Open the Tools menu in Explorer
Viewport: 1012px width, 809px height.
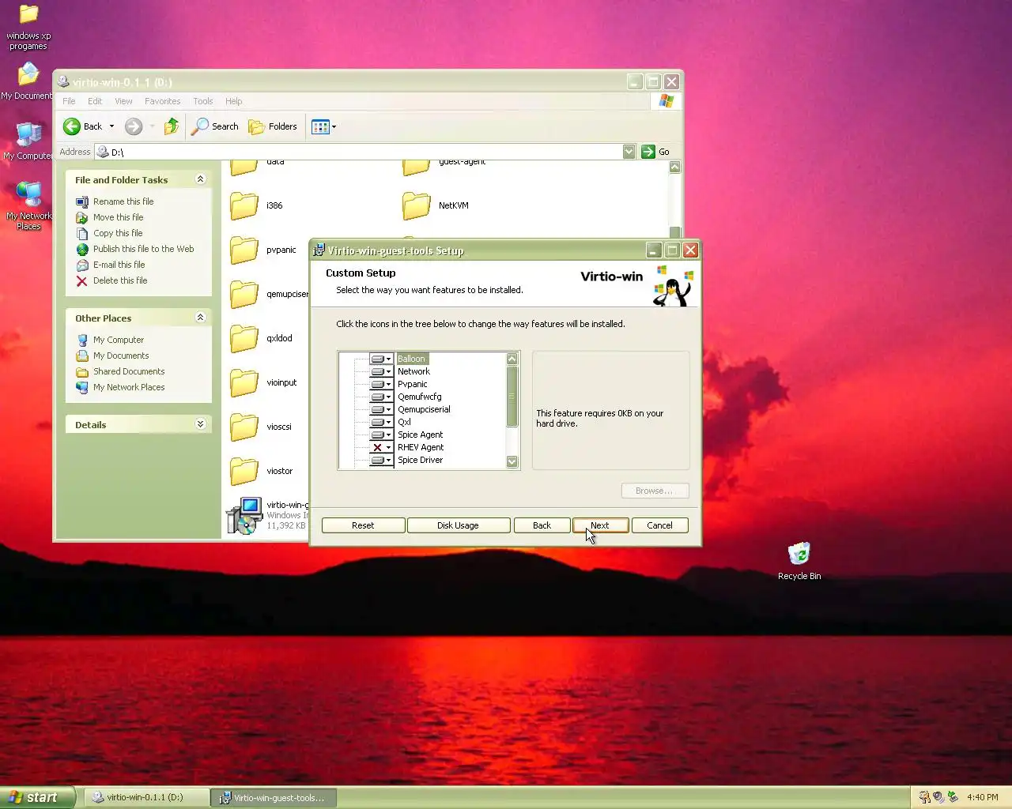(x=203, y=101)
